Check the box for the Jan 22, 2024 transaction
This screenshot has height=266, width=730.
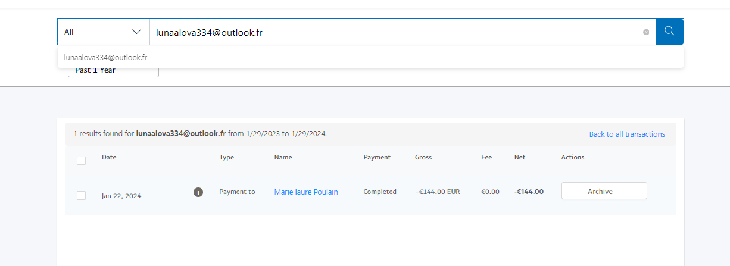(82, 195)
